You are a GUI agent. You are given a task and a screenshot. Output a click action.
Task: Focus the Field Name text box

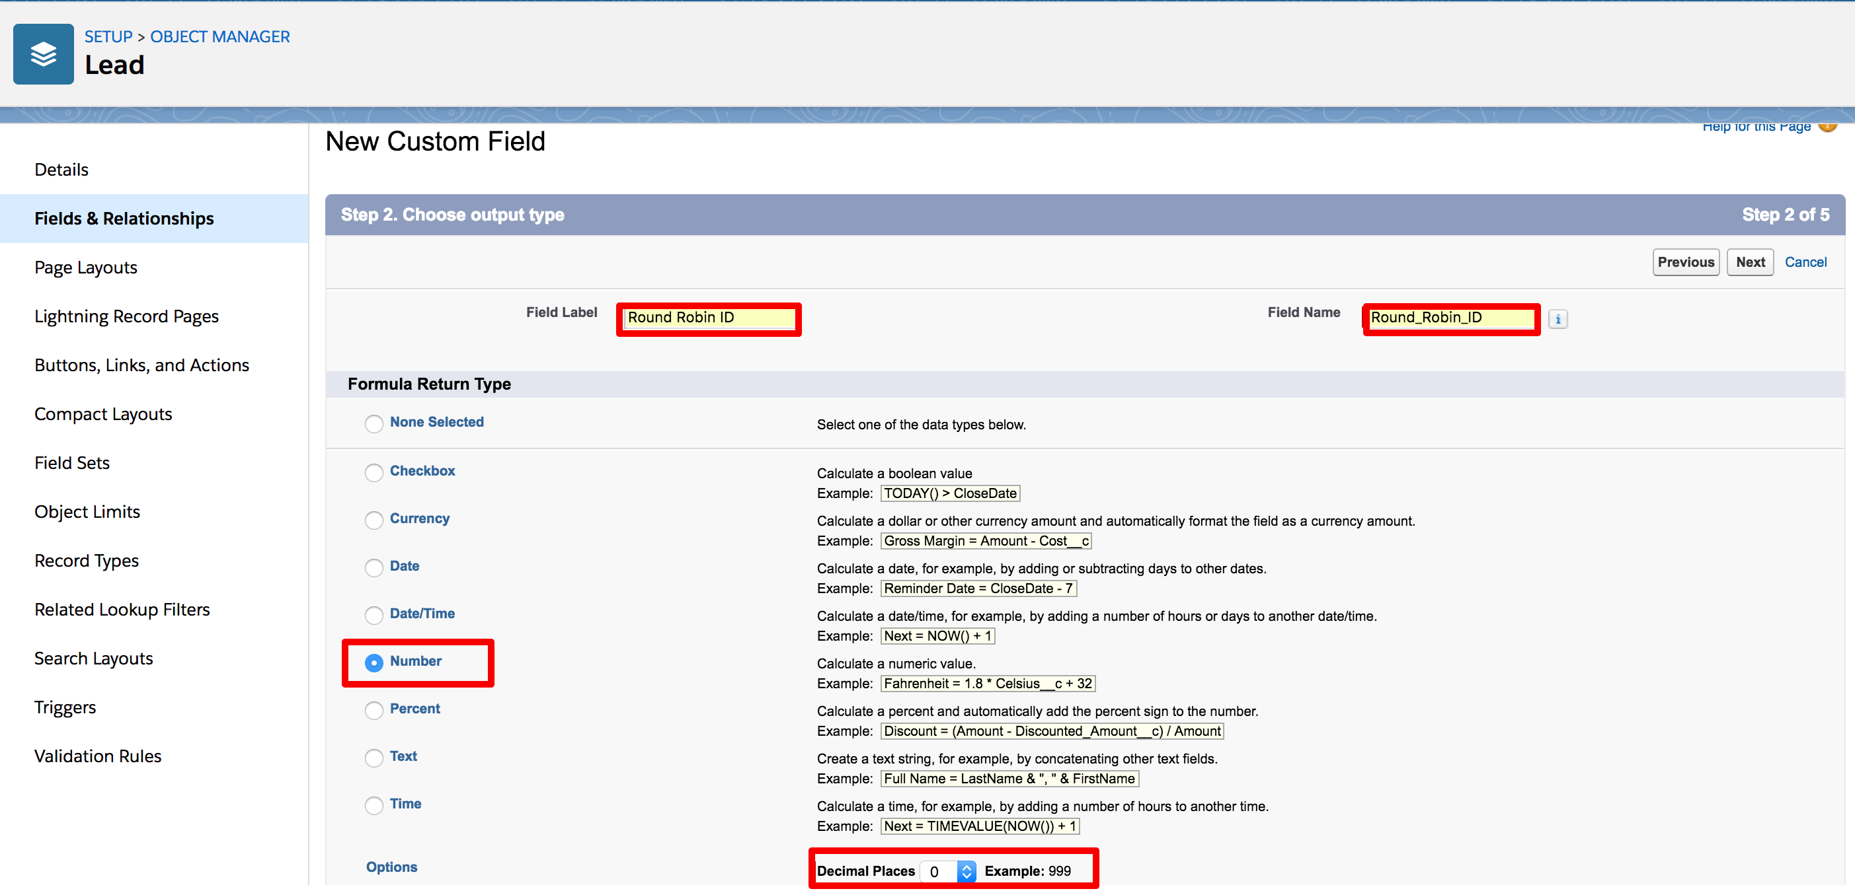click(1450, 318)
